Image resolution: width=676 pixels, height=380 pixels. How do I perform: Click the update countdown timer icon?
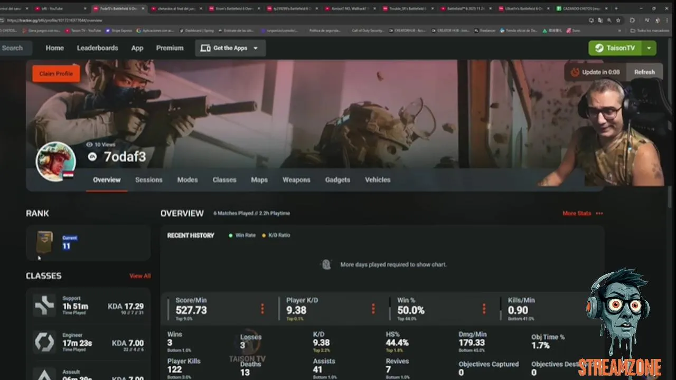click(x=575, y=72)
